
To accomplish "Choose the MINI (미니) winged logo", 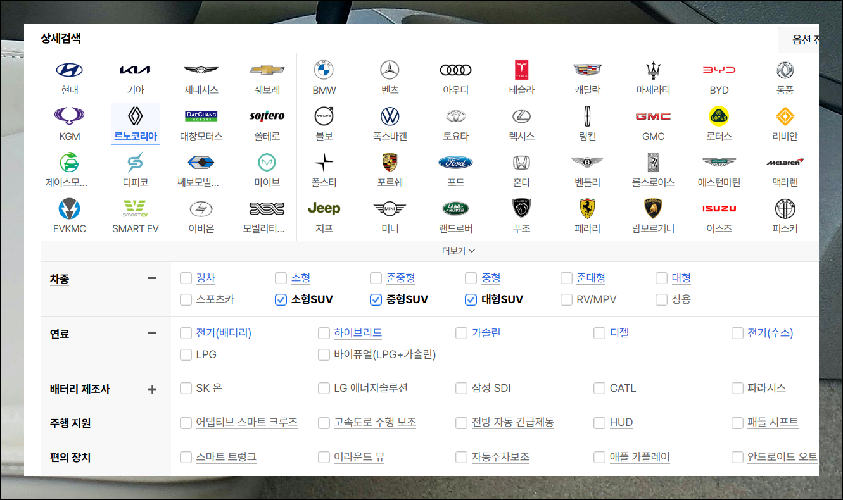I will click(390, 209).
